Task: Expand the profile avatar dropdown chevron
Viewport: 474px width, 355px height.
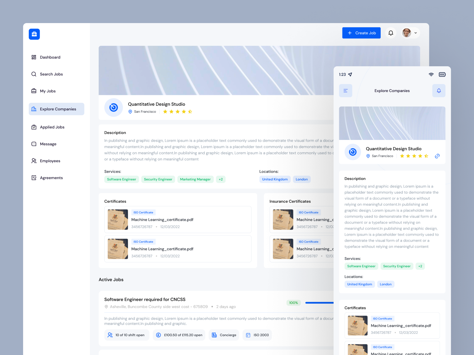Action: [x=416, y=33]
